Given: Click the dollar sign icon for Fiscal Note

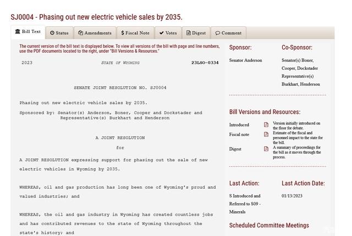Looking at the screenshot, I should pos(123,33).
